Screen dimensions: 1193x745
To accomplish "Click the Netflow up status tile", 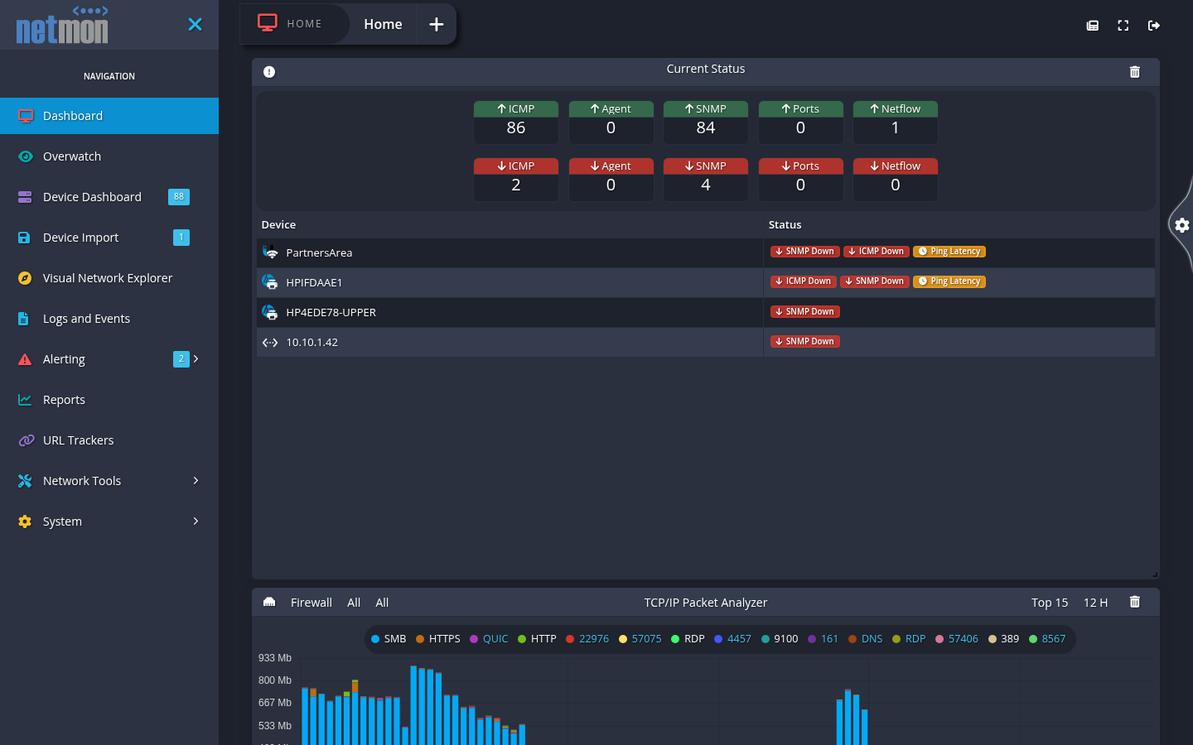I will 896,122.
